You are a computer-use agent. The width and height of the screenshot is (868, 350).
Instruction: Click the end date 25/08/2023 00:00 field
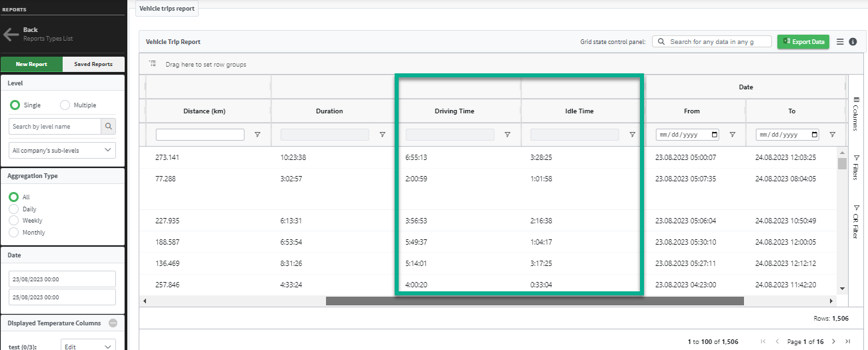click(63, 297)
